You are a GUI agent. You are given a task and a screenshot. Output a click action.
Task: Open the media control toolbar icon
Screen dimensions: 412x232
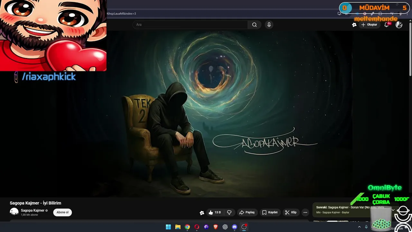tap(392, 14)
